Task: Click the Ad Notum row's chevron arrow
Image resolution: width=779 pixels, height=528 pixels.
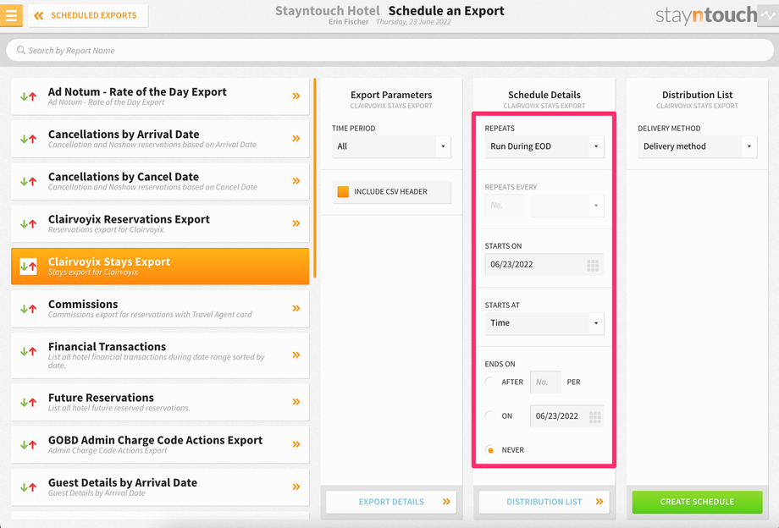Action: point(296,96)
